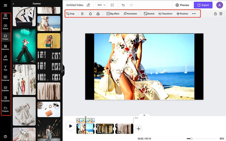Screen dimensions: 226x141
Task: Open the Transform option
Action: pos(165,14)
